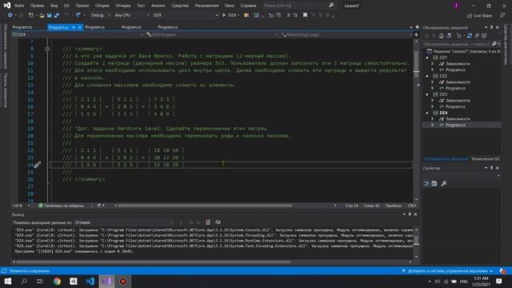This screenshot has width=512, height=288.
Task: Click the Пробелы indentation indicator
Action: pos(393,206)
